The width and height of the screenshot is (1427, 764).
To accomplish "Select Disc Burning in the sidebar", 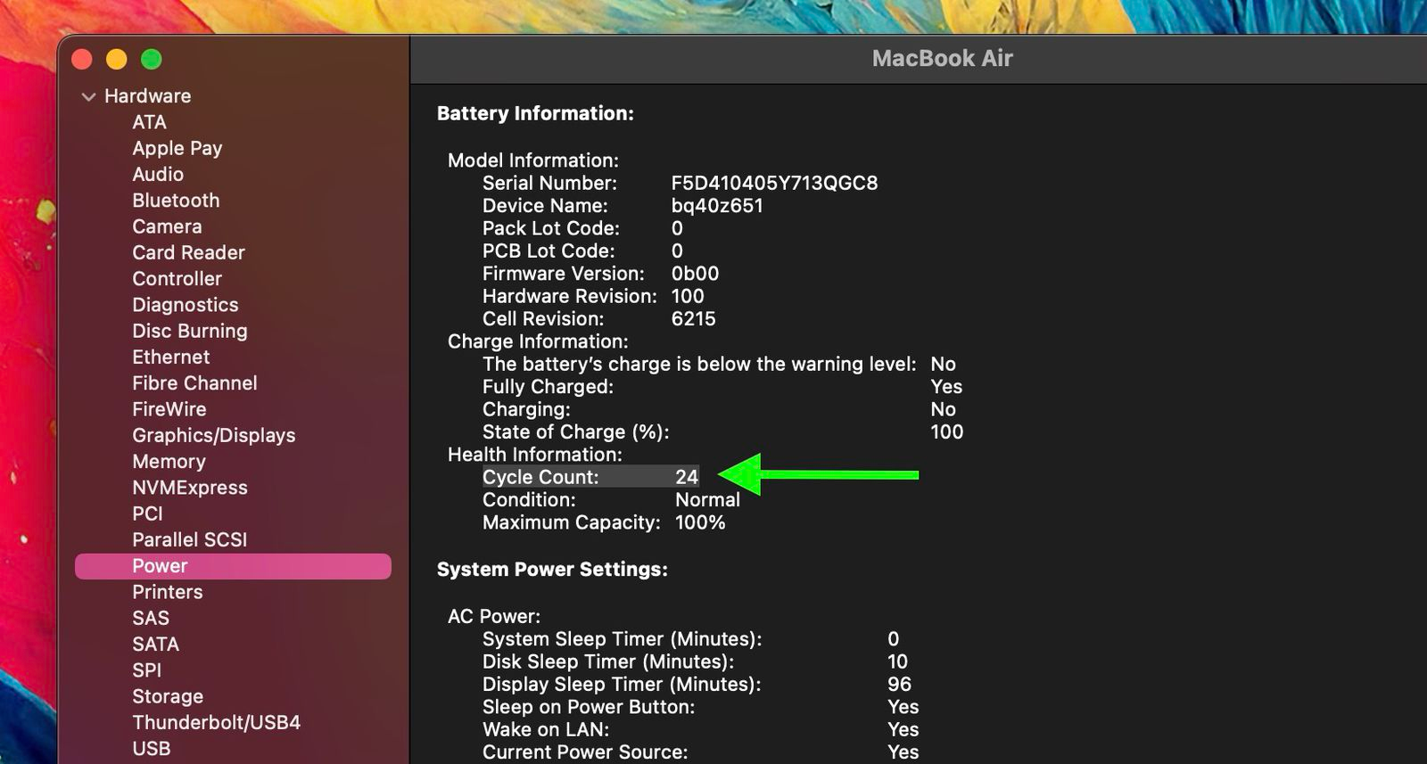I will tap(190, 331).
